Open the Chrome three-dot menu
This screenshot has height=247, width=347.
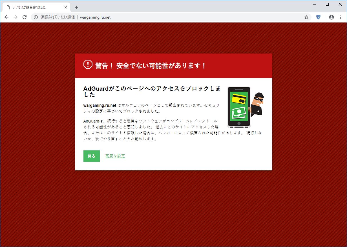point(340,17)
